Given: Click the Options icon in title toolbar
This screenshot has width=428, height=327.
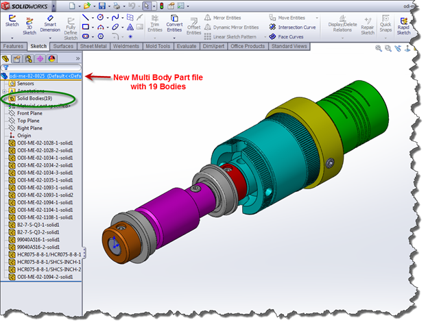Looking at the screenshot, I should click(x=180, y=5).
